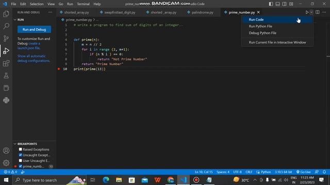Change indentation Spaces: 4

[x=223, y=172]
